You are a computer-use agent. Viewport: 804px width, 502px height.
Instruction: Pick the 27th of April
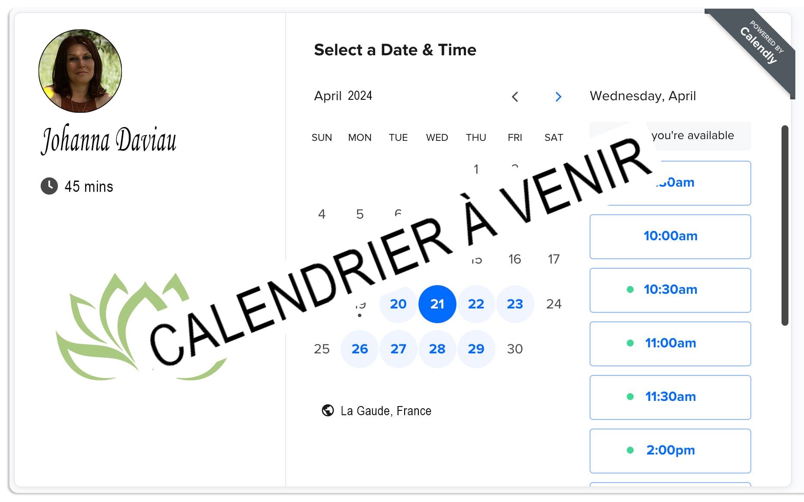coord(398,349)
